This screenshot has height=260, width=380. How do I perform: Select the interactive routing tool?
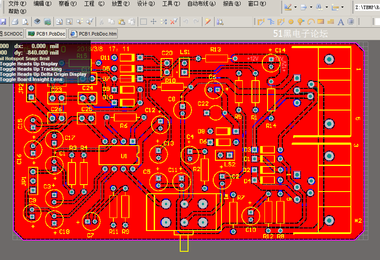[x=261, y=22]
